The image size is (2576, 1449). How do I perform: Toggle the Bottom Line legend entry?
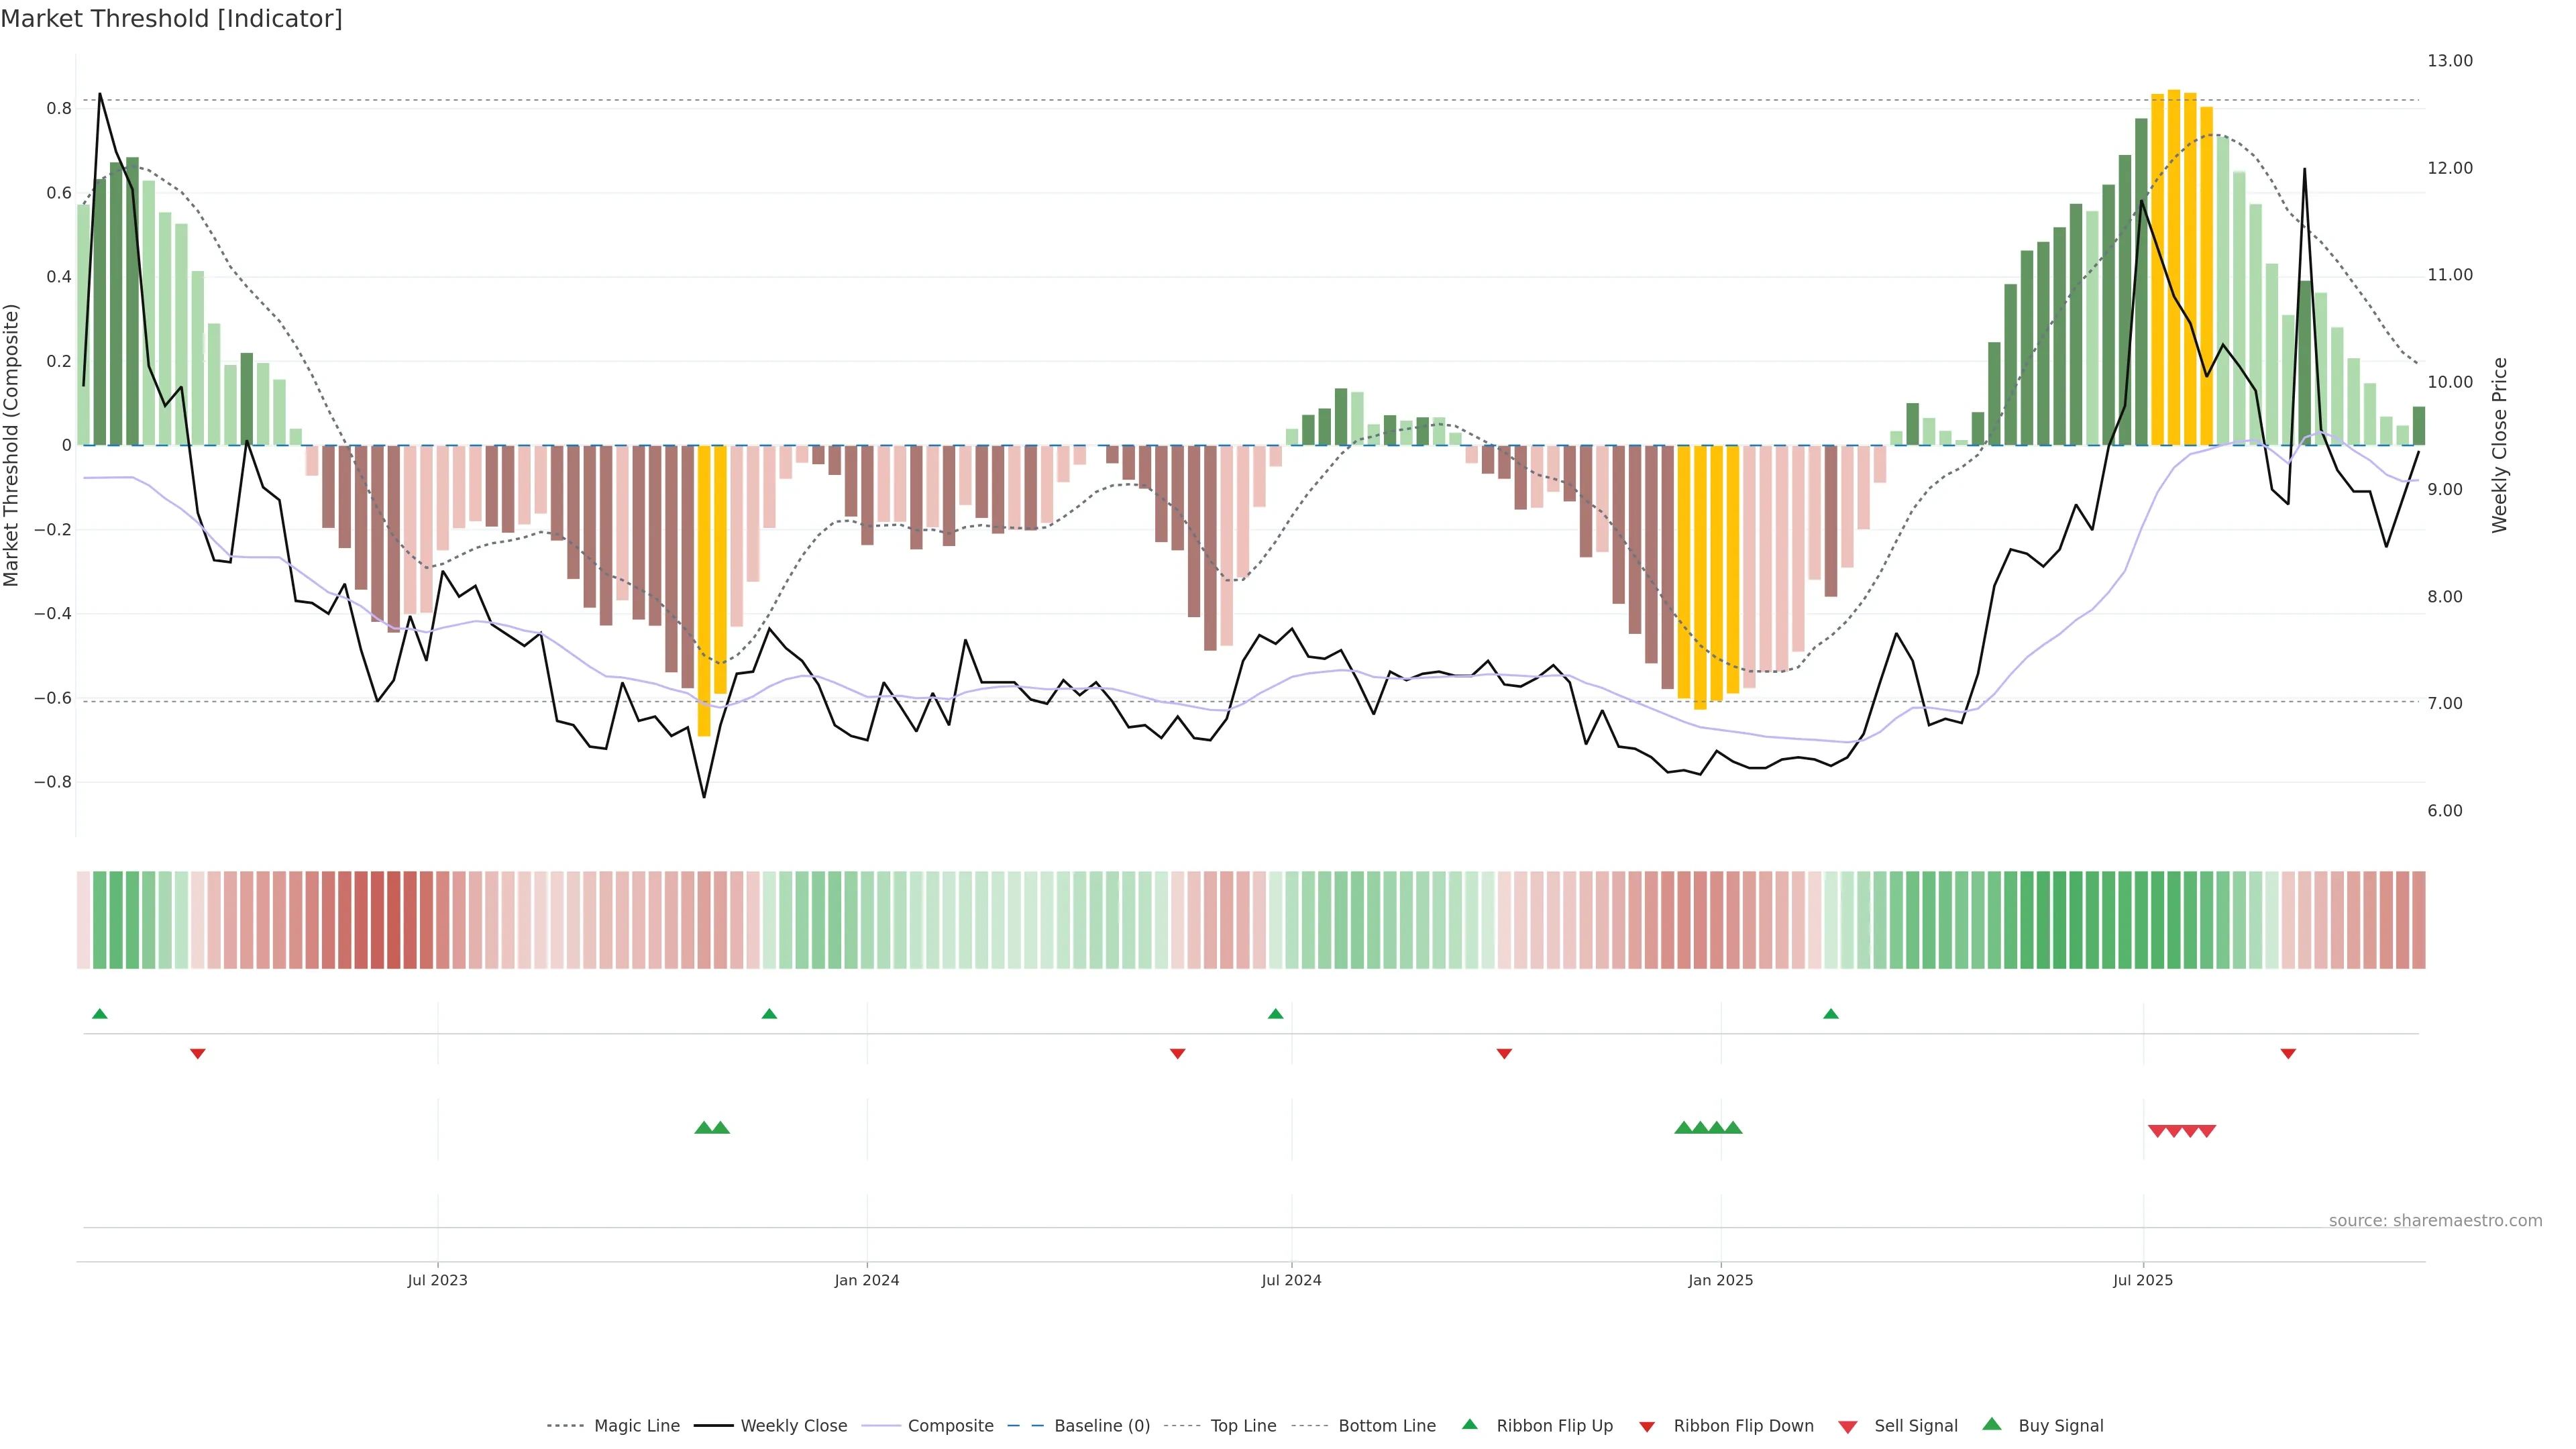(x=1386, y=1425)
